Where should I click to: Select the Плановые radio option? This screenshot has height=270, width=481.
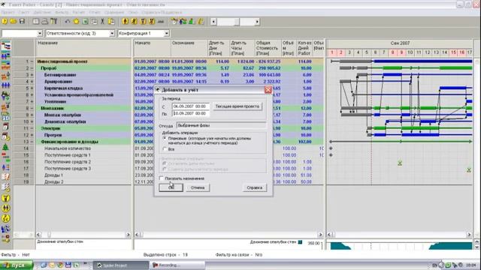[x=165, y=138]
